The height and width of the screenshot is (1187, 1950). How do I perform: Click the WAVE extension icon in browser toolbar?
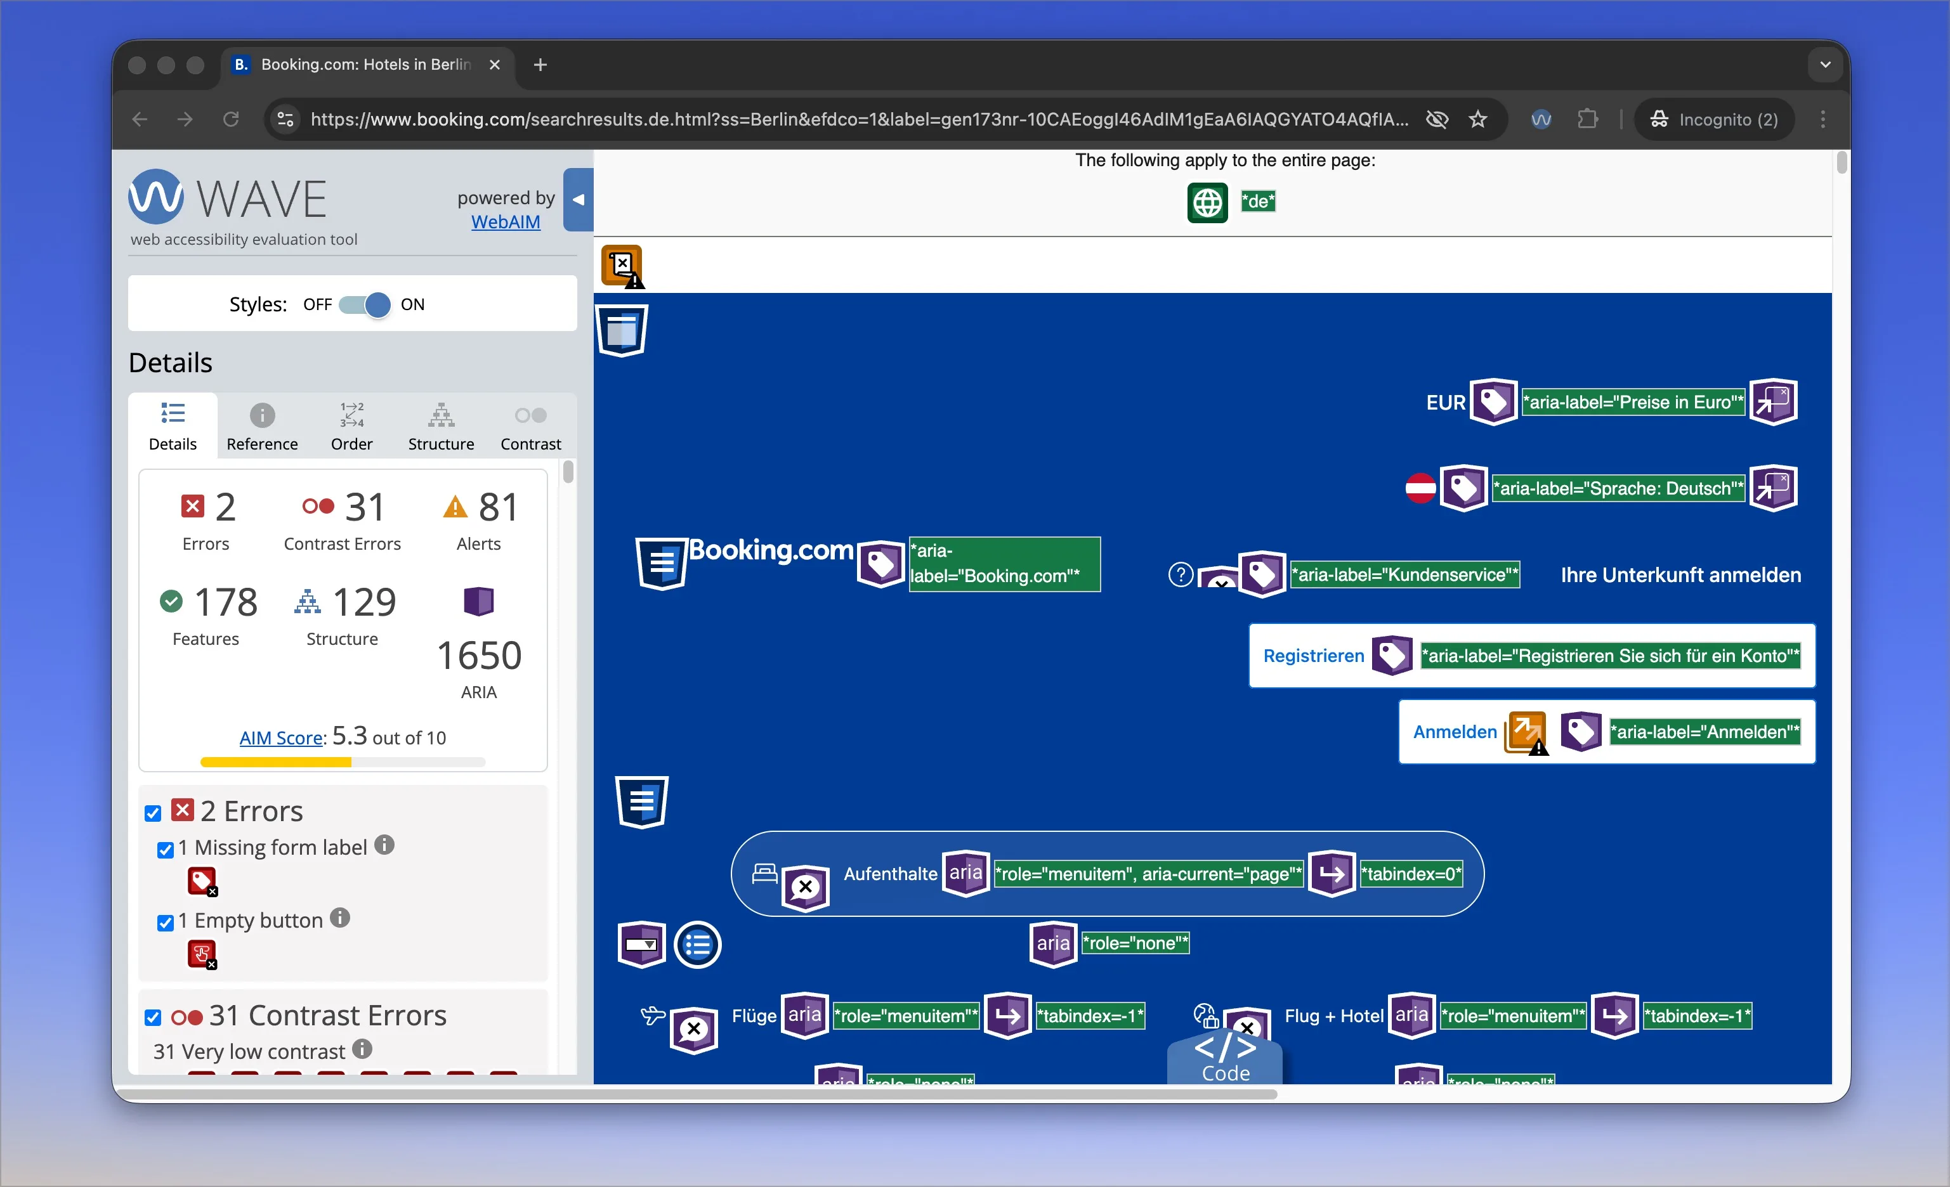coord(1540,119)
